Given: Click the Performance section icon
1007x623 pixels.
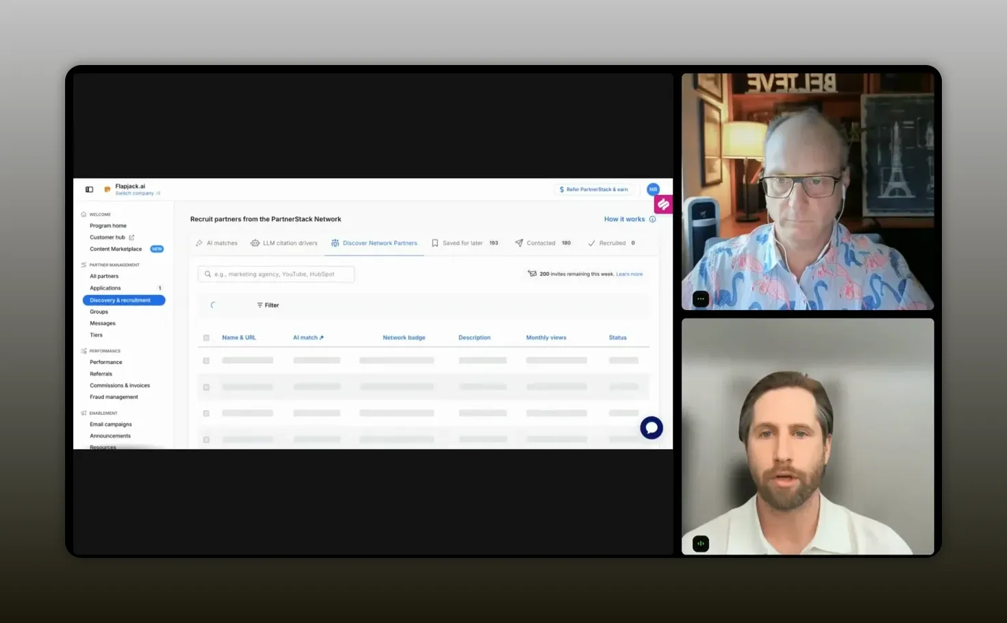Looking at the screenshot, I should (84, 351).
